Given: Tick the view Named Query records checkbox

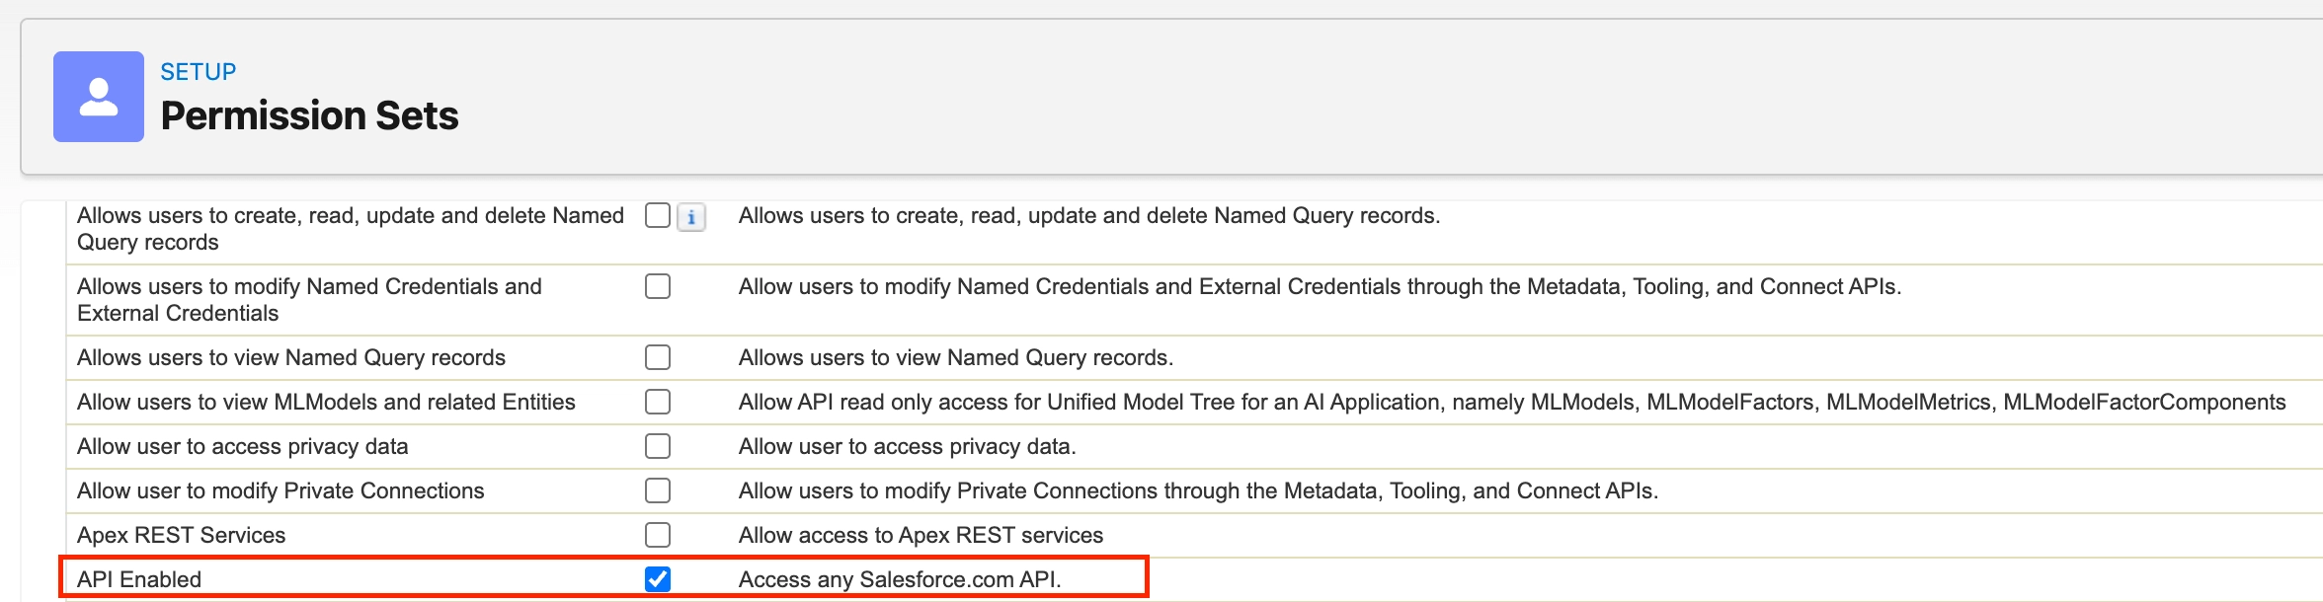Looking at the screenshot, I should (x=658, y=357).
